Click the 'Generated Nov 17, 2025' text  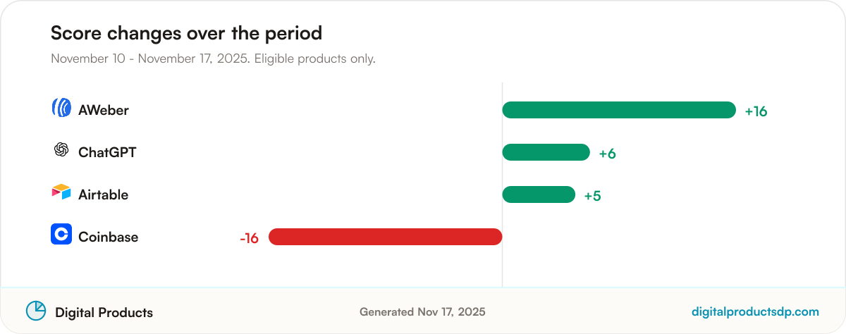[422, 311]
